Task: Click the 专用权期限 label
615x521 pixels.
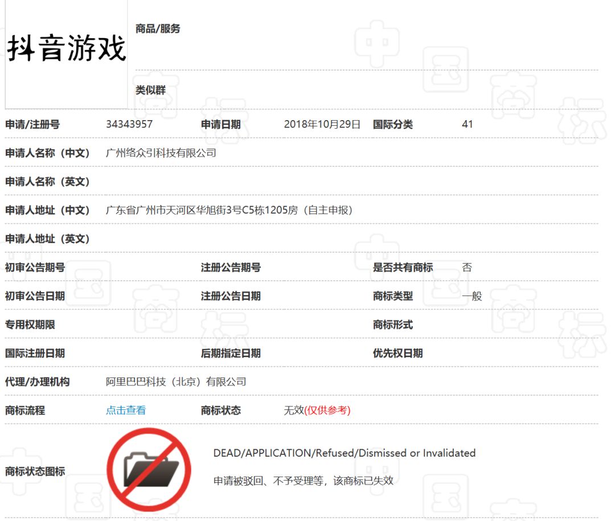Action: tap(30, 325)
